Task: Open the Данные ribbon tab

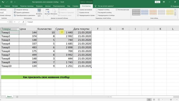Action: coord(48,6)
